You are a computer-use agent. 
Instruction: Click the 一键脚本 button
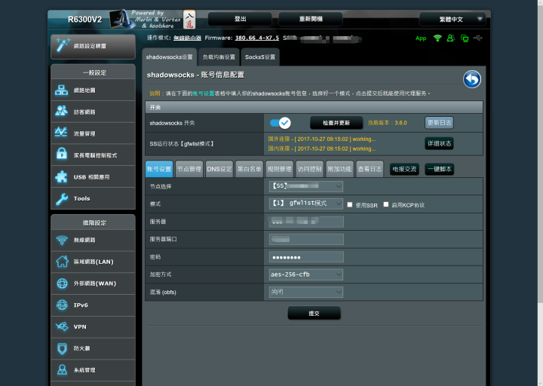tap(440, 170)
